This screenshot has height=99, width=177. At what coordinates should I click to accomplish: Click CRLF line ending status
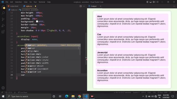click(149, 92)
